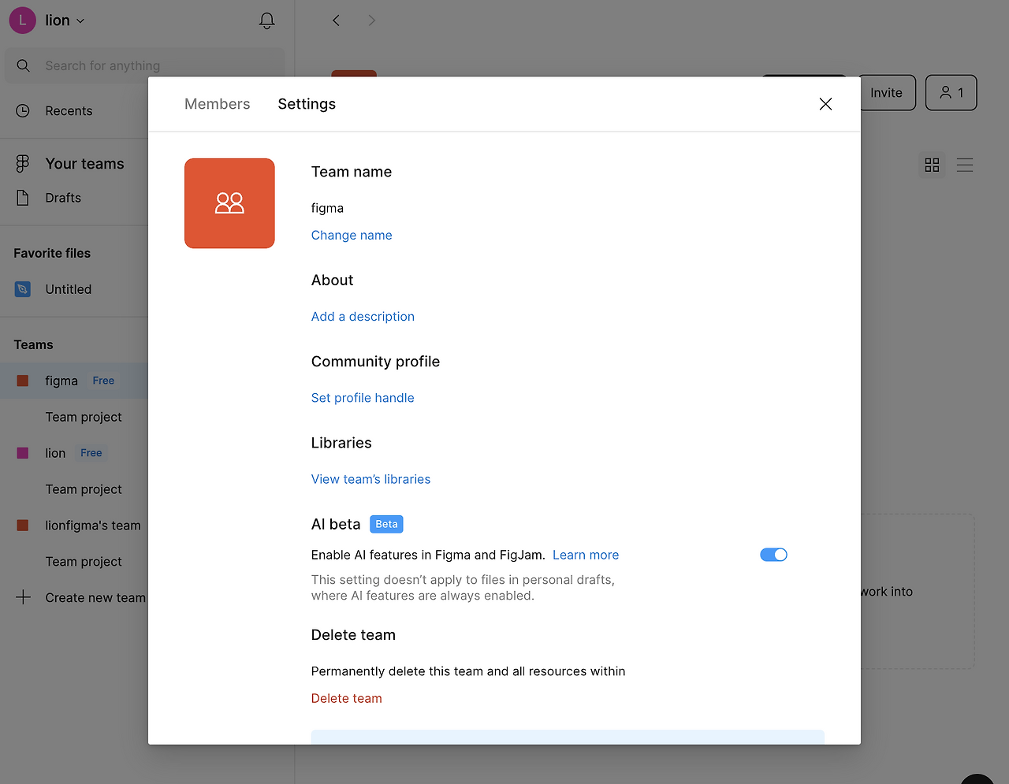Click the red Delete team link

346,698
